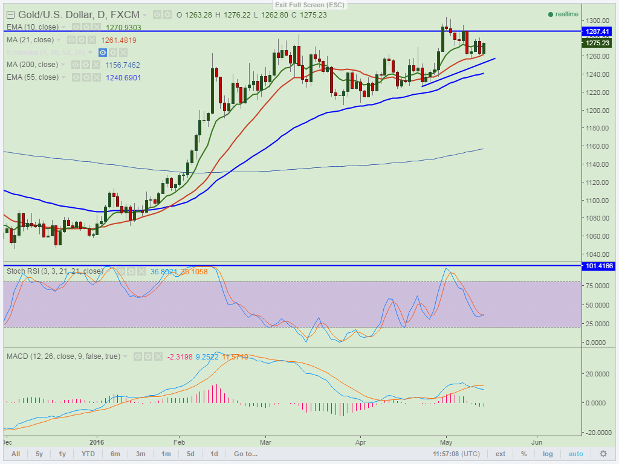Select the 1d time range
This screenshot has width=619, height=464.
(214, 454)
